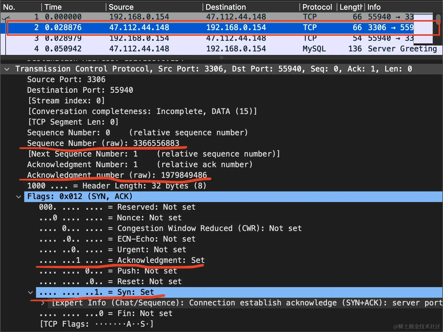Select Congestion Window Reduced (CWR) flag line

pyautogui.click(x=170, y=228)
